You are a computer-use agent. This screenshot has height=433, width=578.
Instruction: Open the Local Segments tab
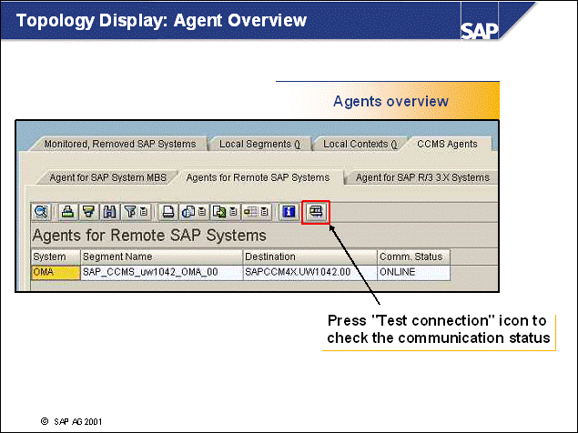[x=259, y=144]
